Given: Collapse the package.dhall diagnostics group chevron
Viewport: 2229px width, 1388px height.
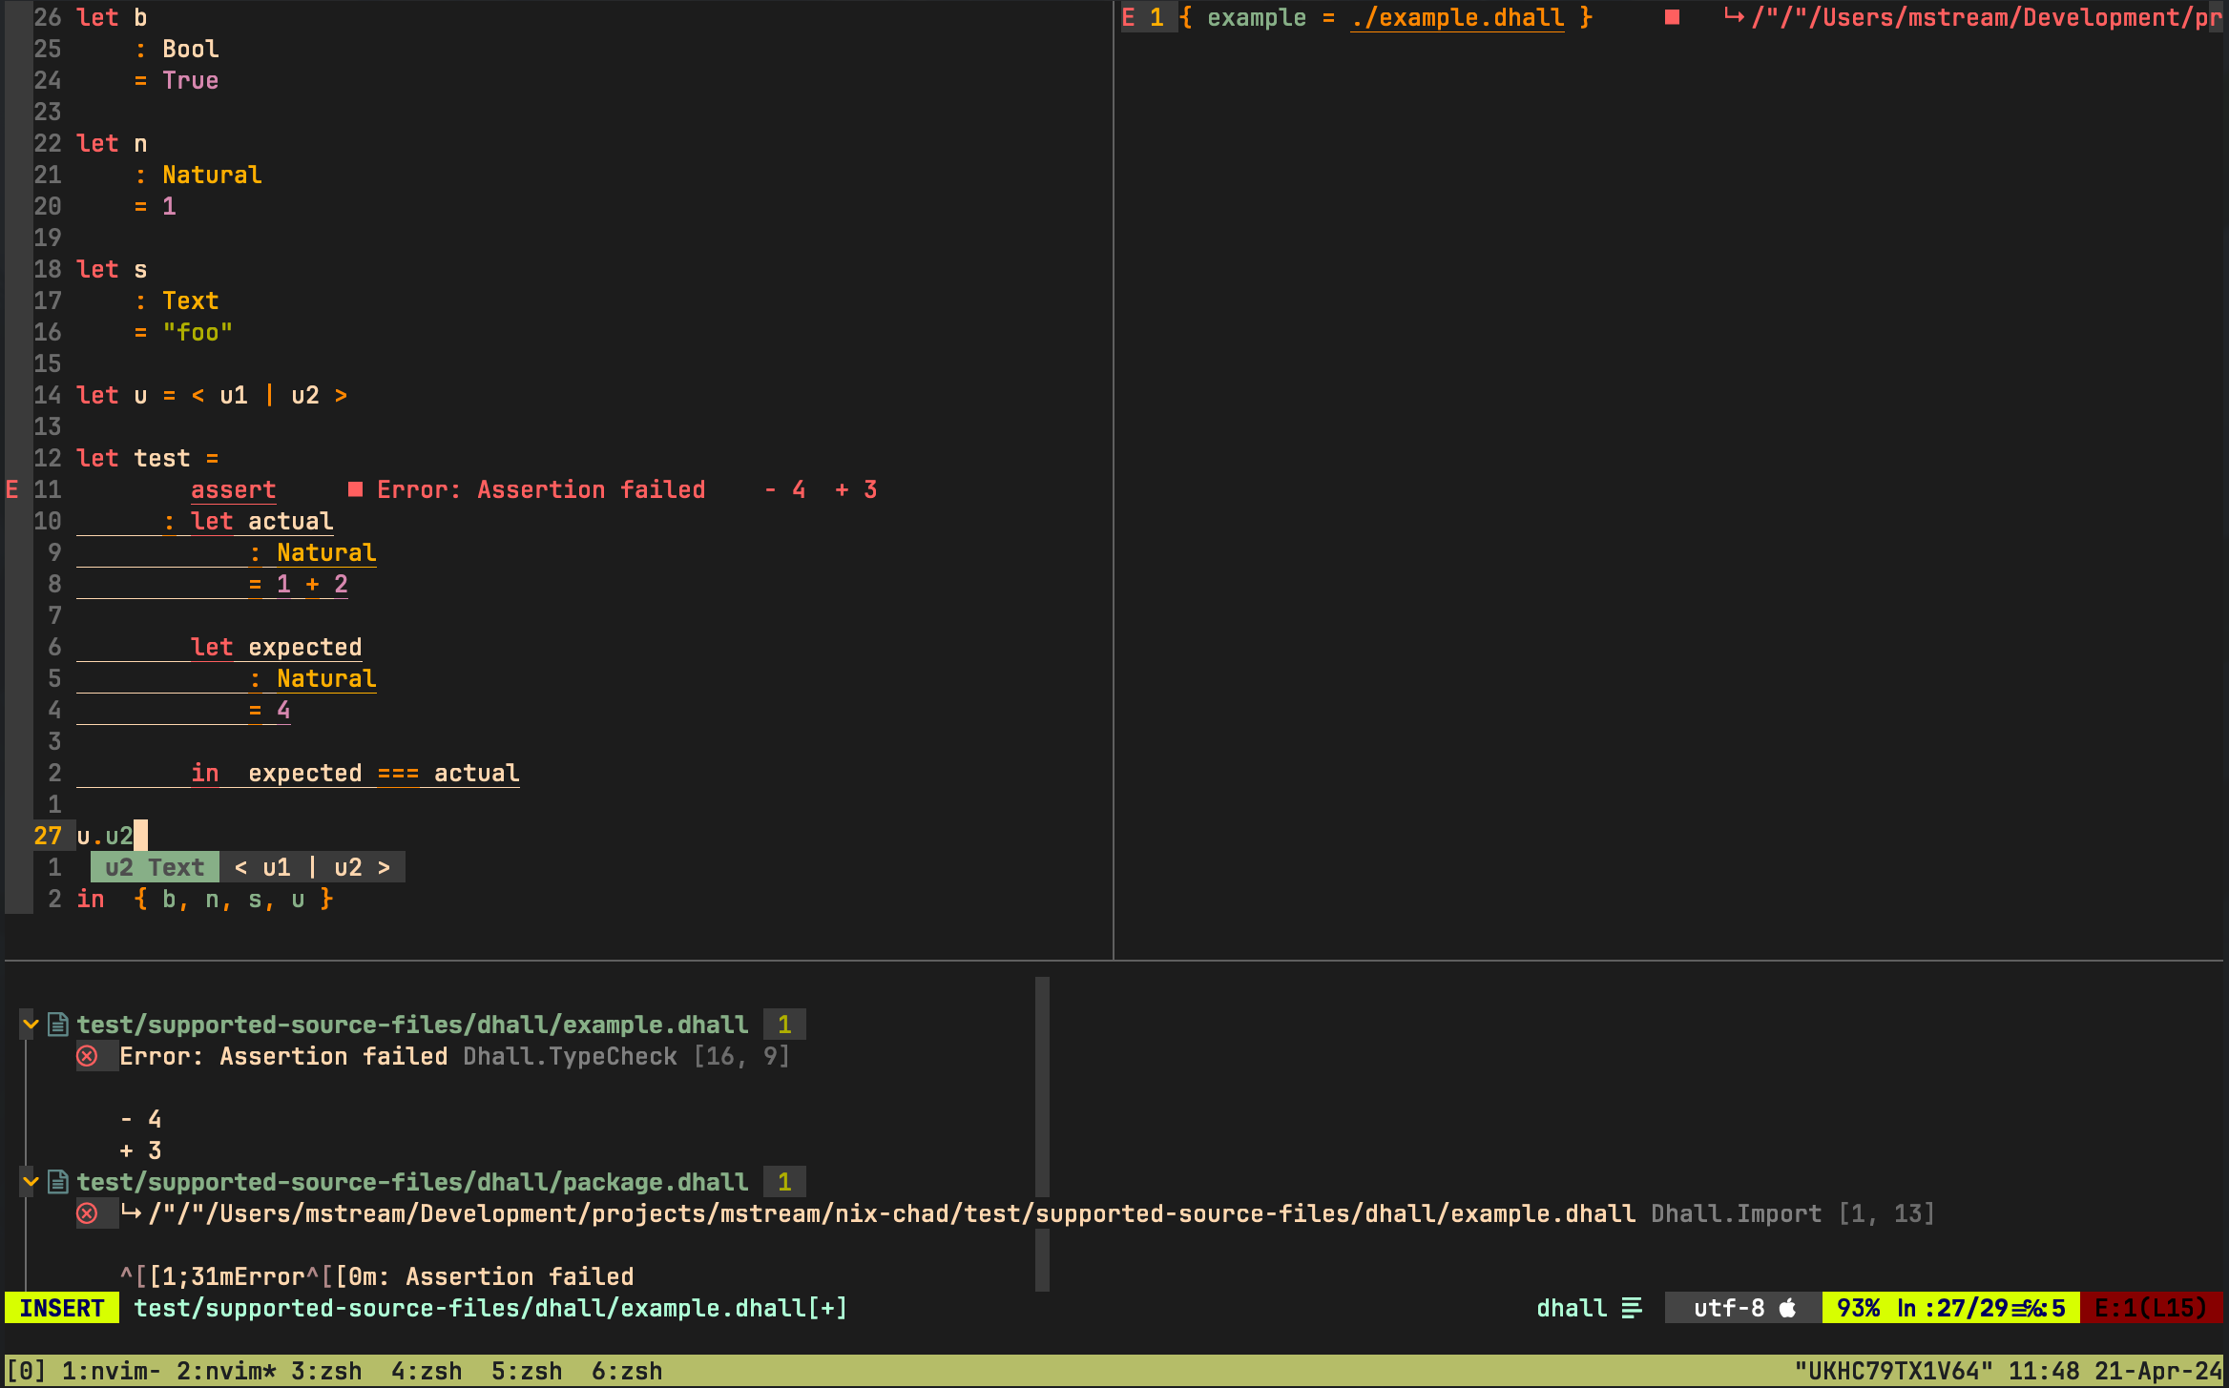Looking at the screenshot, I should click(31, 1182).
